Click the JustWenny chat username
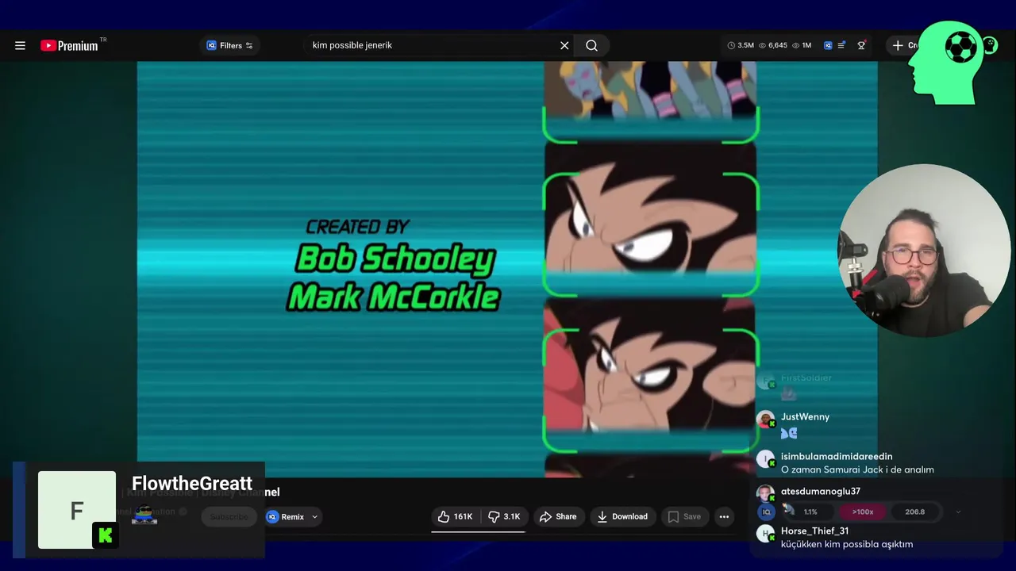This screenshot has height=571, width=1016. pyautogui.click(x=805, y=416)
